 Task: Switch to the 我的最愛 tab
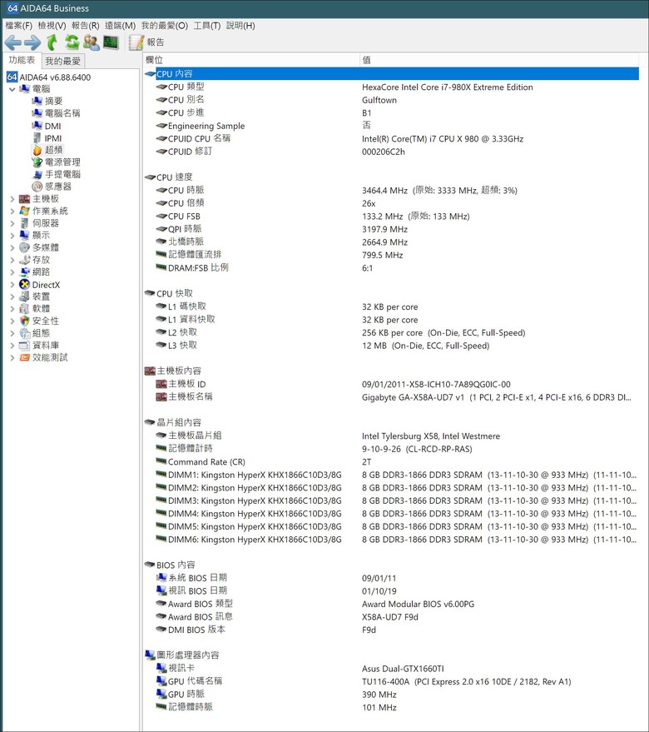[63, 61]
